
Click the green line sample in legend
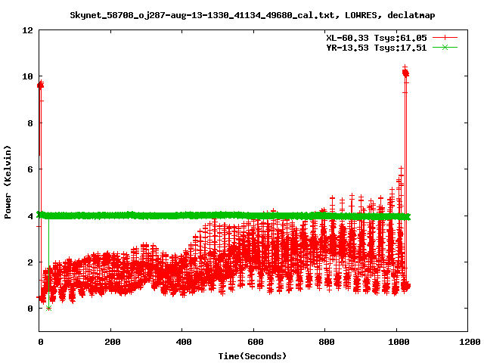(x=445, y=47)
